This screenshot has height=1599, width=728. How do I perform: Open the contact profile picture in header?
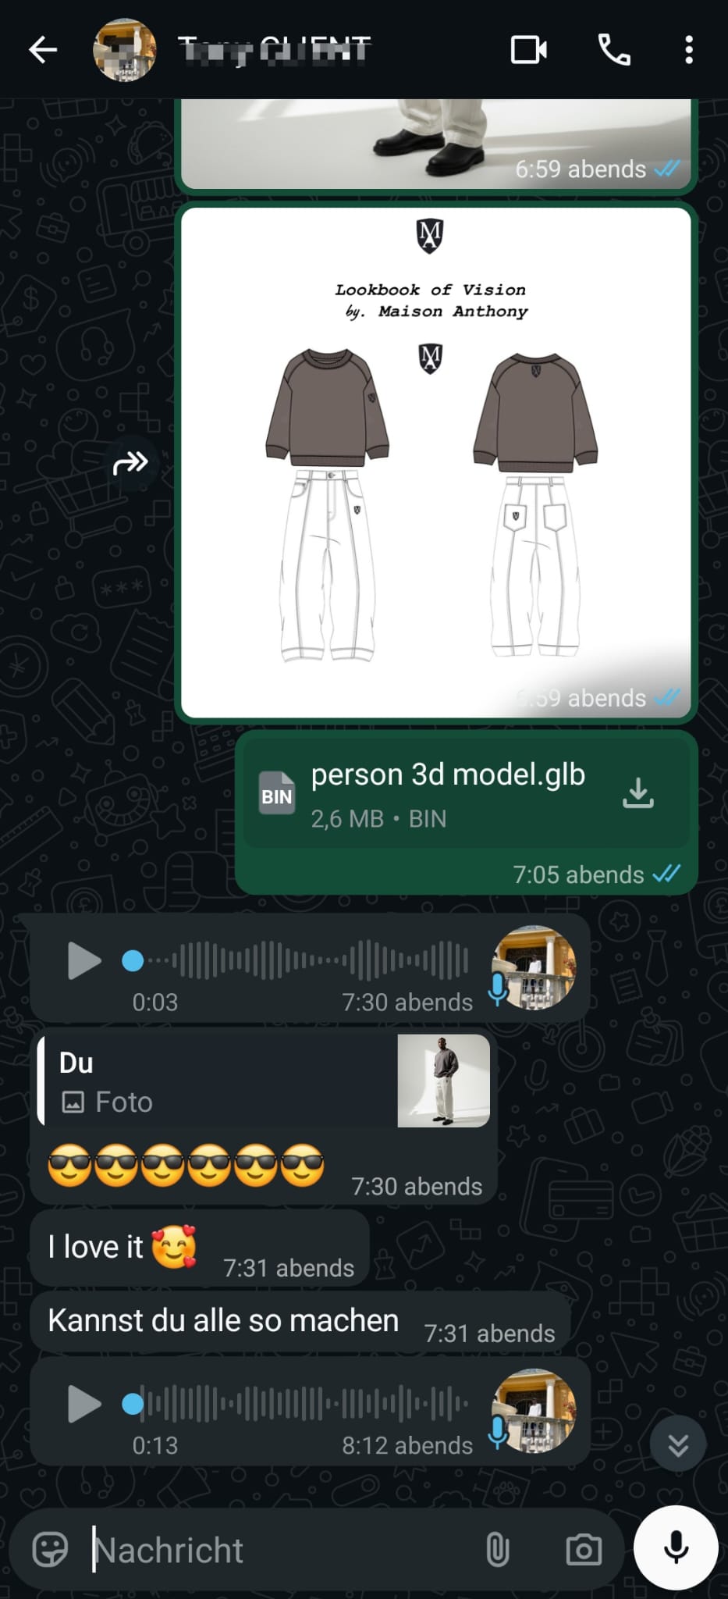pos(124,50)
